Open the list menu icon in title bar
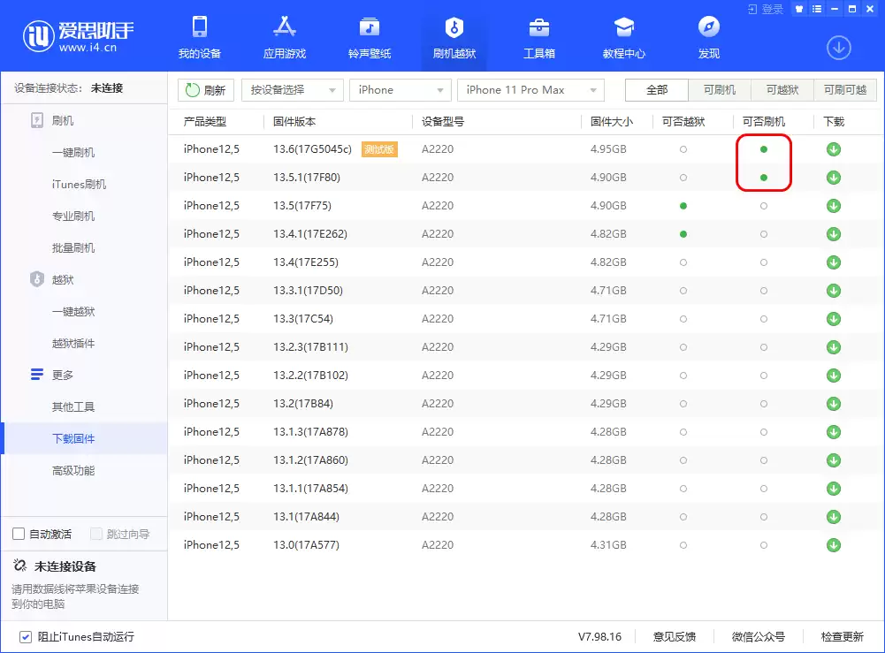The width and height of the screenshot is (885, 653). click(x=817, y=9)
